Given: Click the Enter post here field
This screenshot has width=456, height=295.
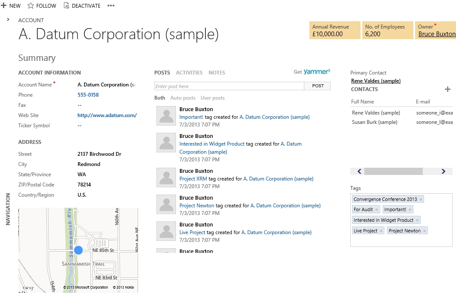Looking at the screenshot, I should pos(229,86).
